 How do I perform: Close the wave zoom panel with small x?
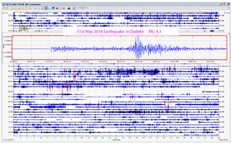pyautogui.click(x=228, y=34)
